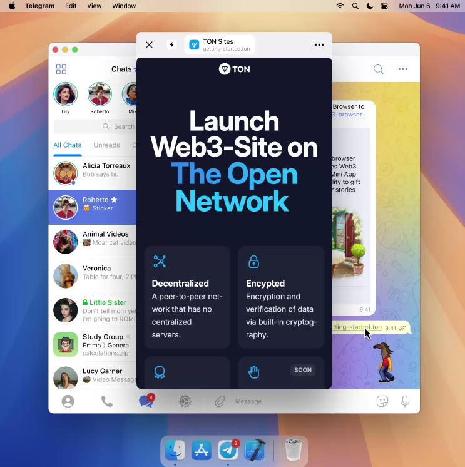465x467 pixels.
Task: Click the microphone voice message icon
Action: (404, 401)
